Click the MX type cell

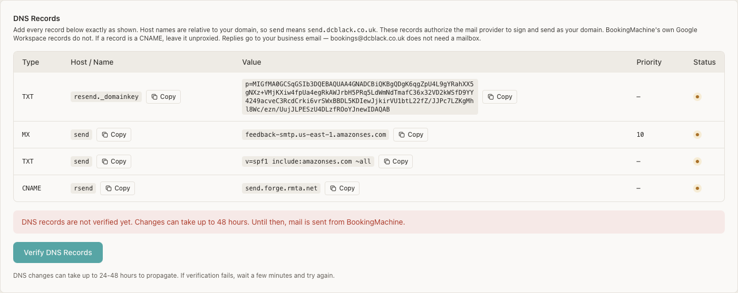pos(26,135)
